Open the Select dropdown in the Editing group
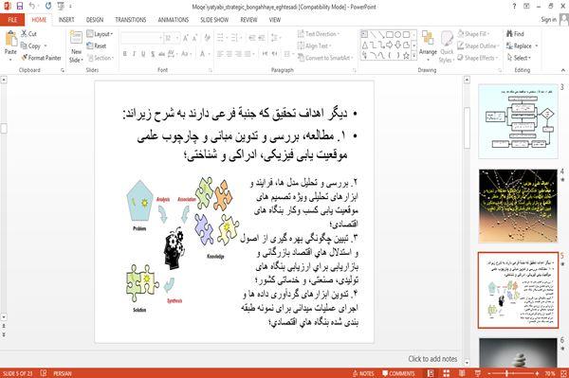Screen dimensions: 569x378 pyautogui.click(x=519, y=58)
